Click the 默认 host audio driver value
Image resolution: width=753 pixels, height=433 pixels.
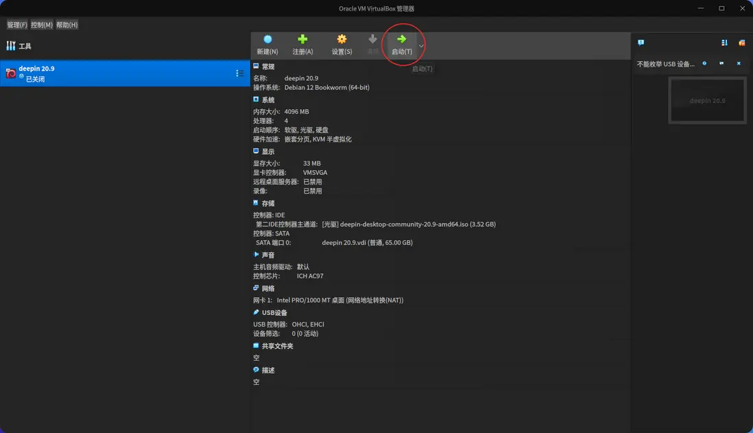(x=303, y=267)
